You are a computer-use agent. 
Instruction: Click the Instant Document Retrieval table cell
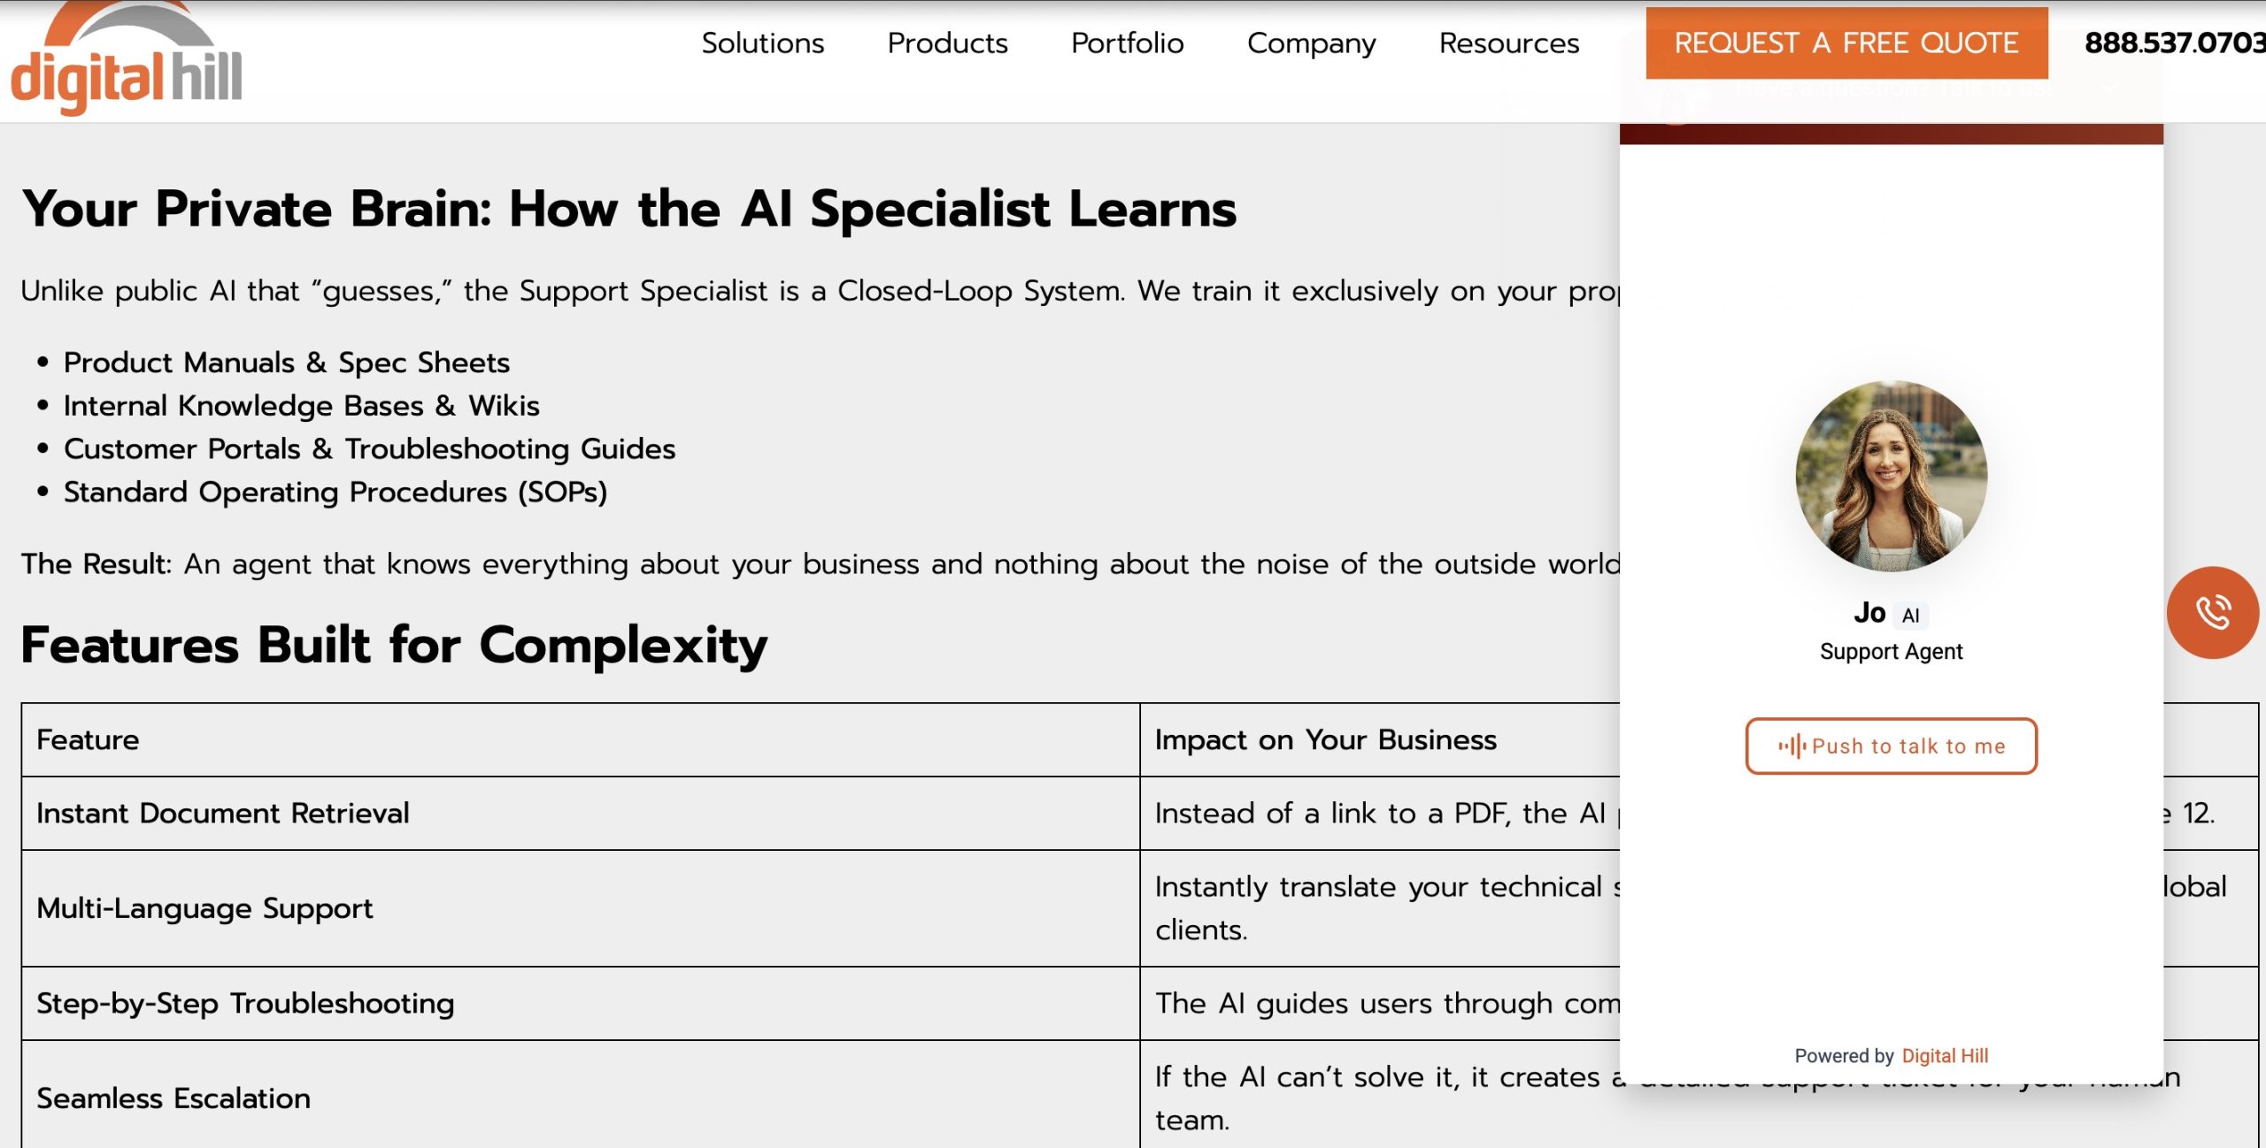click(x=223, y=813)
